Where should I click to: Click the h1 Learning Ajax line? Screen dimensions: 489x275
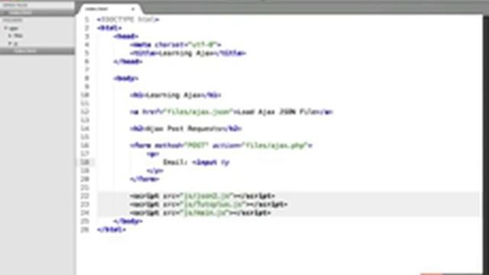click(x=176, y=95)
